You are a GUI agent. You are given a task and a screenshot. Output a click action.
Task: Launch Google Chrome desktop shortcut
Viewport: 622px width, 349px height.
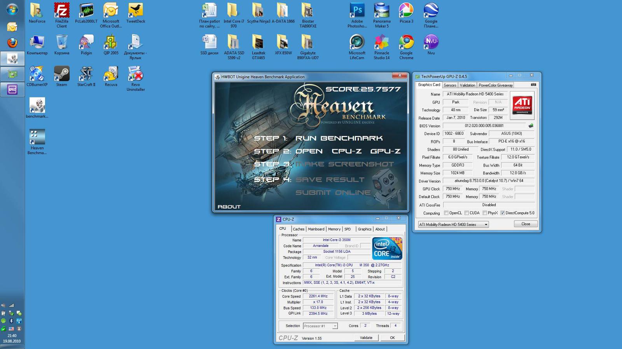click(406, 47)
